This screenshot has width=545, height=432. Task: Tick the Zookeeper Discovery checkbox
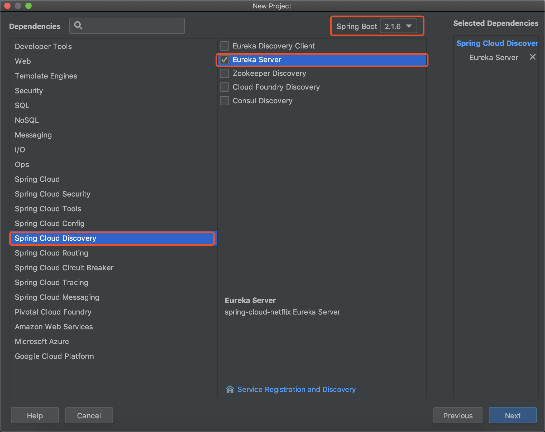224,73
